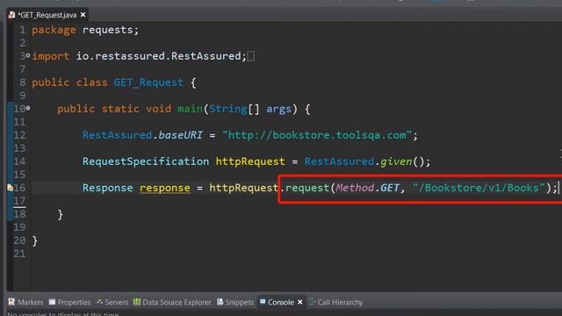Image resolution: width=562 pixels, height=316 pixels.
Task: Open the Snippets view tab
Action: 235,302
